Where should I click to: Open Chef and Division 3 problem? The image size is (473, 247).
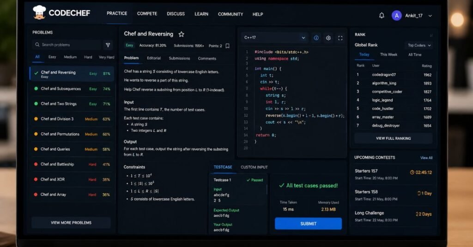point(72,119)
